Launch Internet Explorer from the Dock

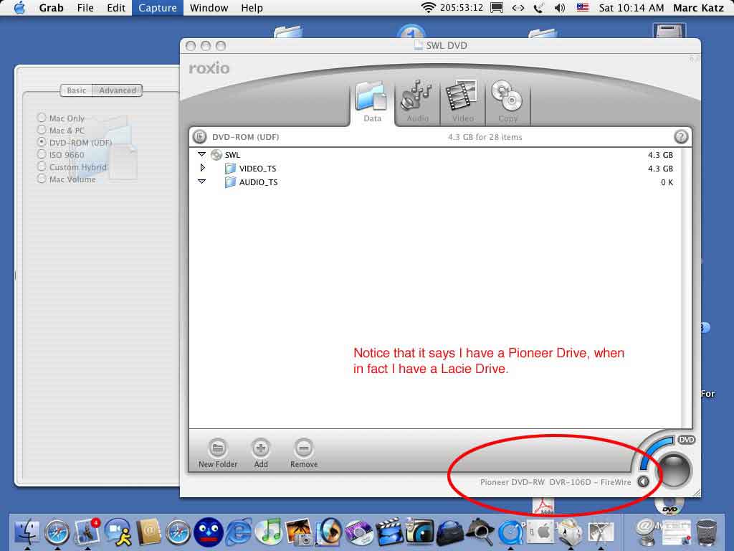point(239,532)
